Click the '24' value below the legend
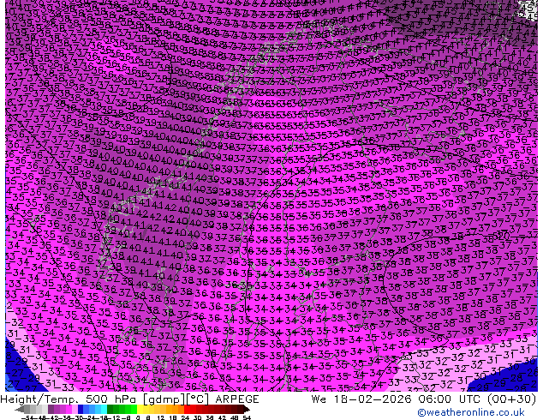 [x=185, y=418]
